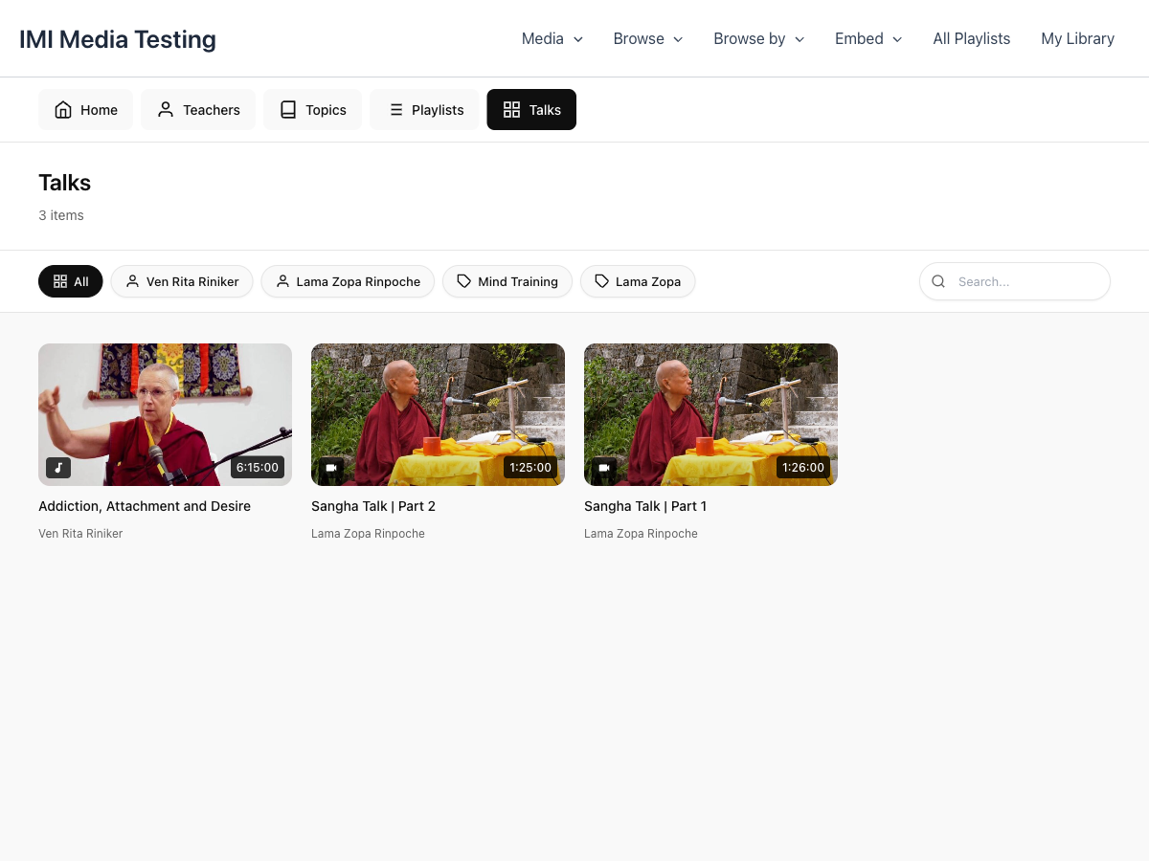1149x861 pixels.
Task: Toggle the Lama Zopa tag filter
Action: point(638,281)
